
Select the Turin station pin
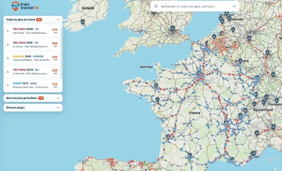(x=257, y=133)
